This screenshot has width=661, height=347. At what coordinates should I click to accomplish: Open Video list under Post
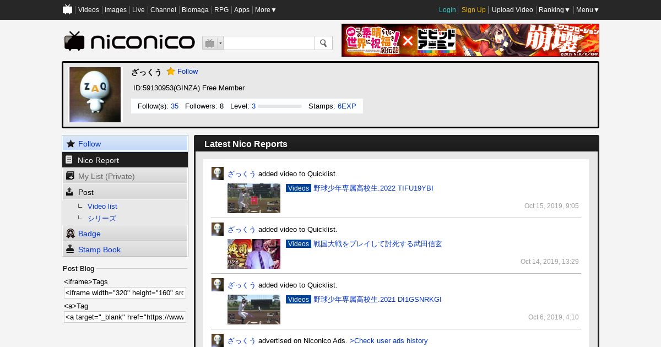(x=102, y=206)
